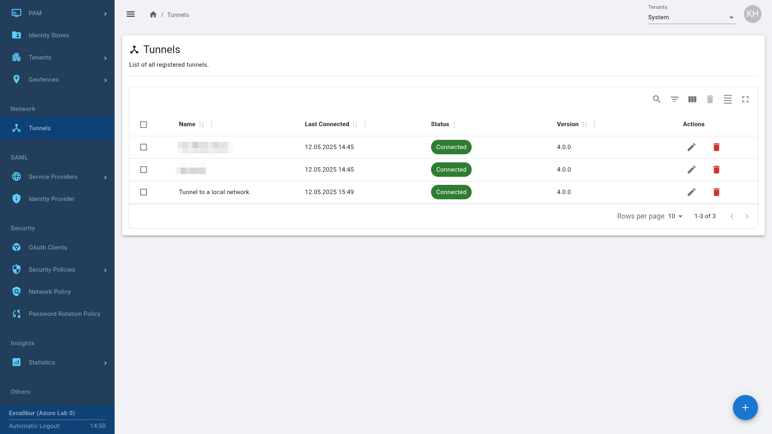Click the show/hide columns icon

(692, 99)
